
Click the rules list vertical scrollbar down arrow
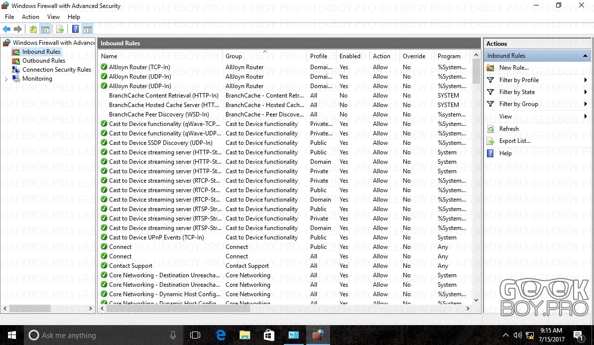[476, 300]
